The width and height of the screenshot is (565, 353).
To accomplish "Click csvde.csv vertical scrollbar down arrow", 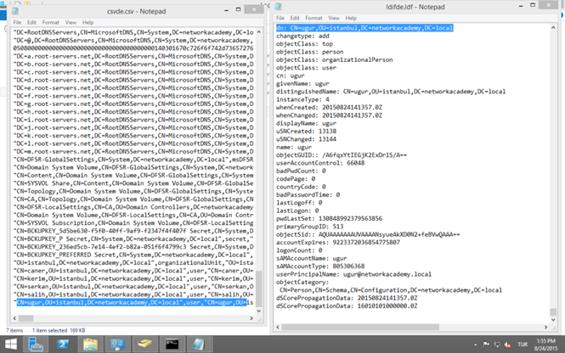I will tap(259, 311).
